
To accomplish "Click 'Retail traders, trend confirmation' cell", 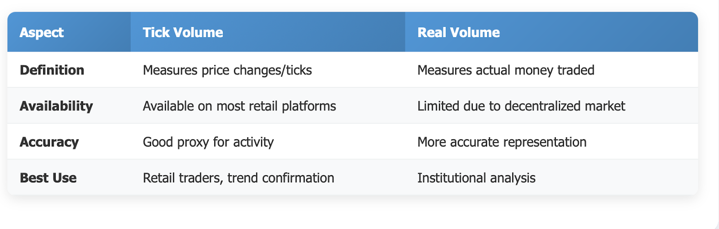I will pyautogui.click(x=239, y=178).
